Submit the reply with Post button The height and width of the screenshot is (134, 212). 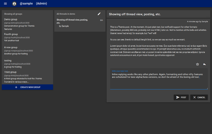181,97
